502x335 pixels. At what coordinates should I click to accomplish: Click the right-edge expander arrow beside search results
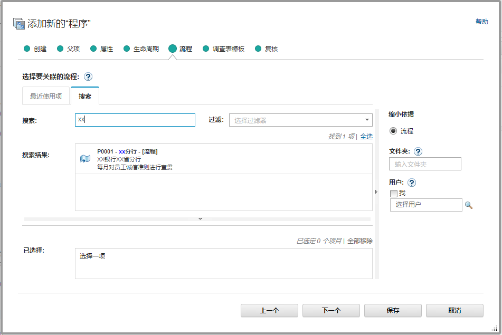tap(375, 192)
